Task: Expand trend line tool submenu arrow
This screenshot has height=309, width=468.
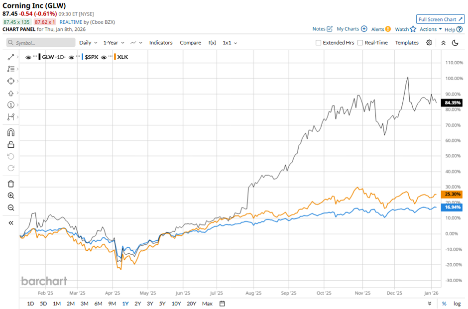Action: coord(17,57)
